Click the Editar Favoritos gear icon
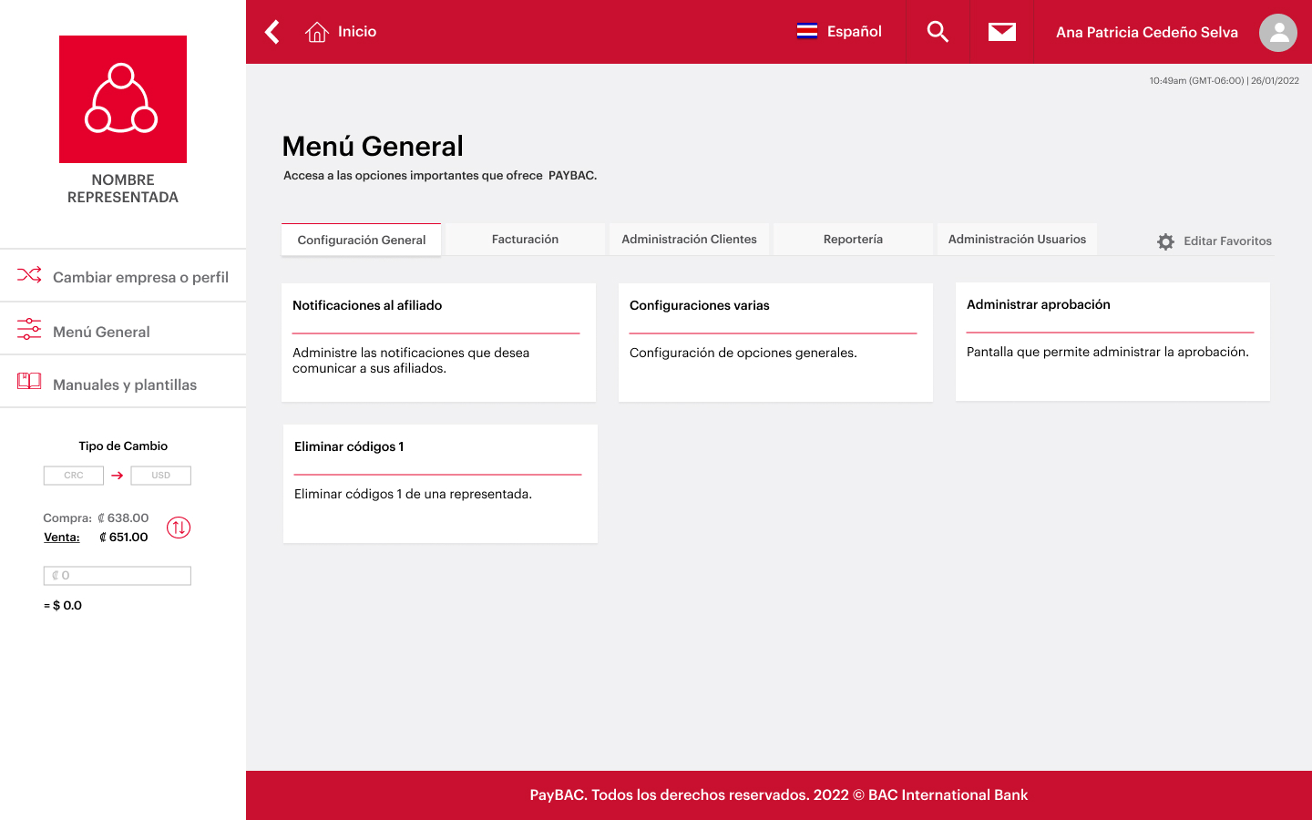The image size is (1312, 820). (x=1164, y=241)
